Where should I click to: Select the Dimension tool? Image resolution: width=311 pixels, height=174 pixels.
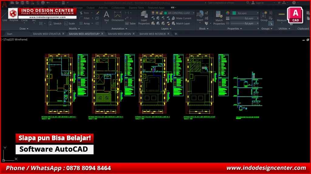118,16
